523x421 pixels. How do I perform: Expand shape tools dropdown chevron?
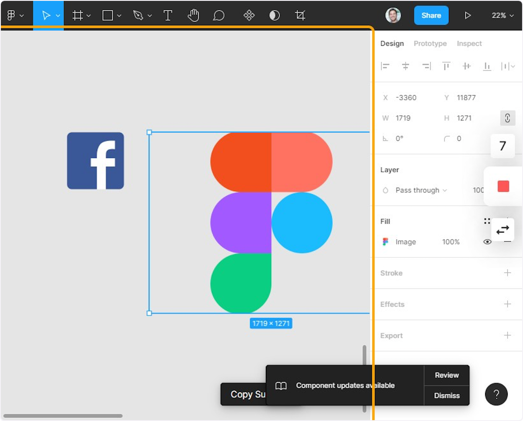(119, 16)
